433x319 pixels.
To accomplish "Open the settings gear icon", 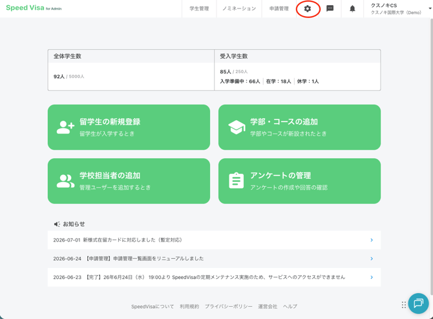I will point(308,8).
